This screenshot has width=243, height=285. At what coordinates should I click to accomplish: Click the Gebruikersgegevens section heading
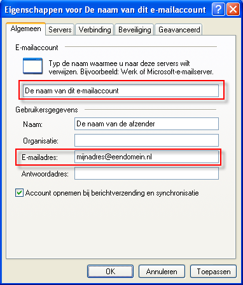46,110
